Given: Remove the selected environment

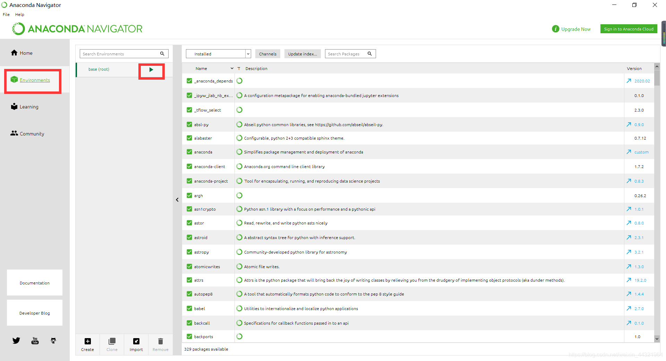Looking at the screenshot, I should tap(160, 344).
